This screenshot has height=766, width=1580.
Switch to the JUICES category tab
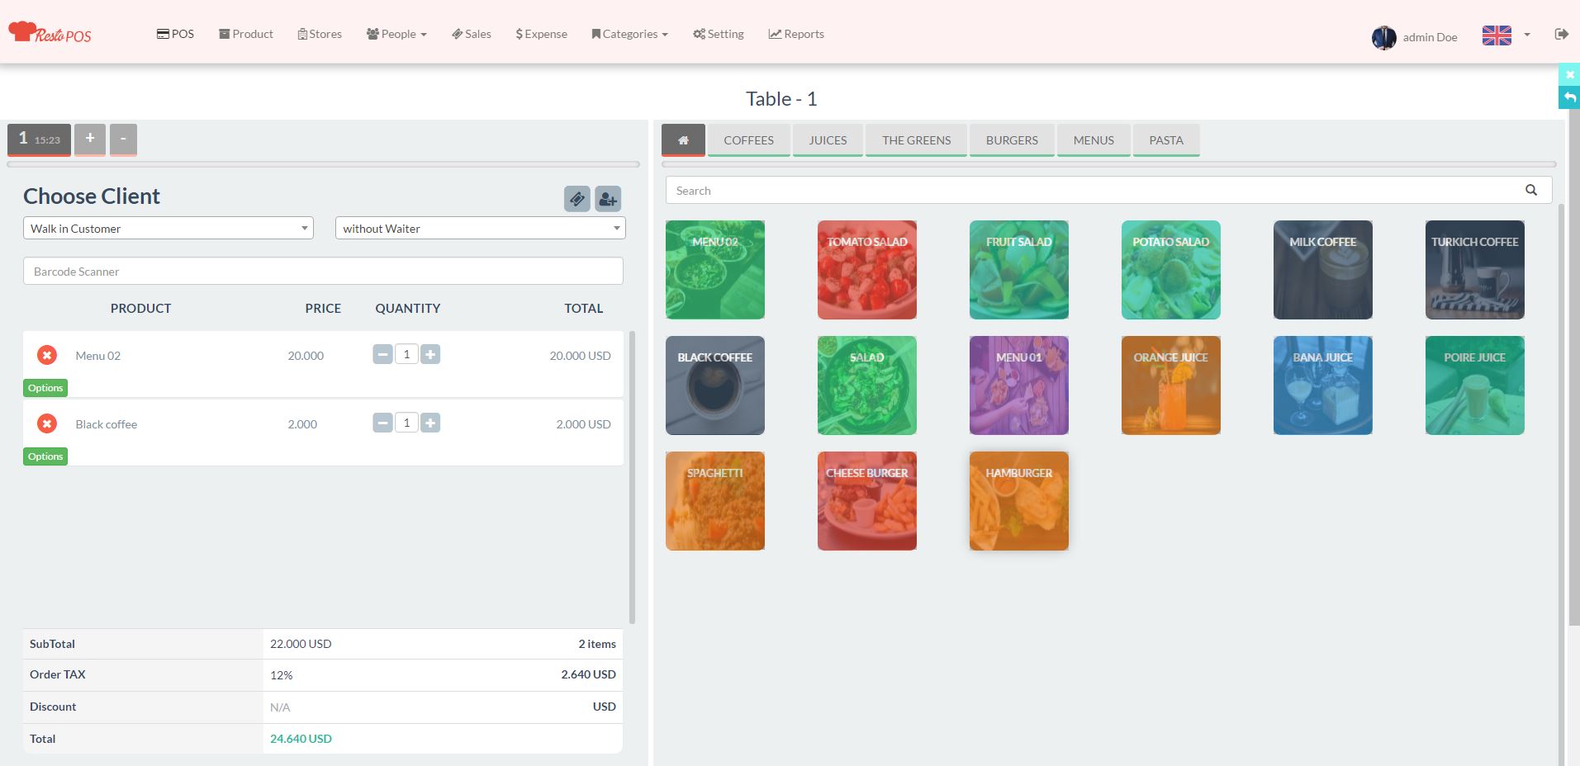click(x=828, y=140)
